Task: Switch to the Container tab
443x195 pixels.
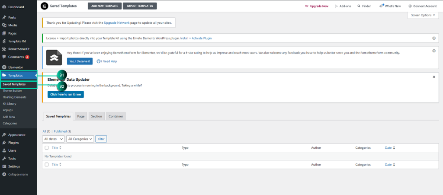Action: tap(116, 116)
